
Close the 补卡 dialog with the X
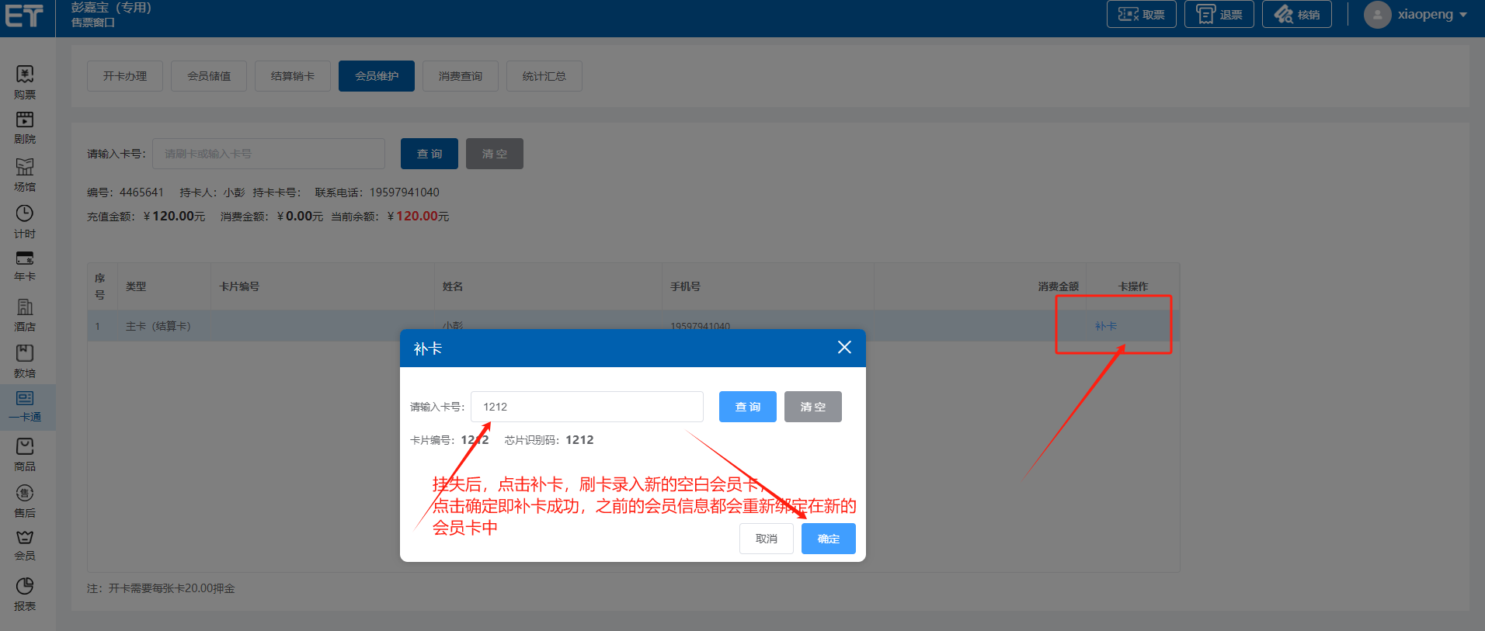pyautogui.click(x=844, y=348)
